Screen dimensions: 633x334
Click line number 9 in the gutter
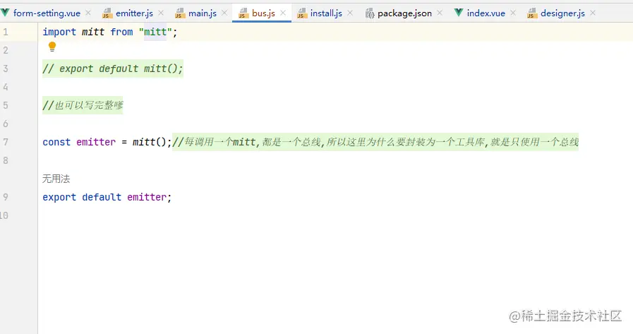click(6, 197)
